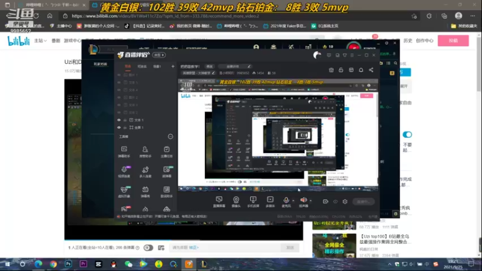Open Premiere Pro from the taskbar
This screenshot has width=482, height=271.
pyautogui.click(x=83, y=264)
